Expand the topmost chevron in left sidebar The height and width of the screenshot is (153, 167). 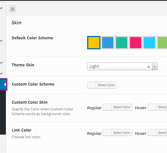click(x=2, y=8)
